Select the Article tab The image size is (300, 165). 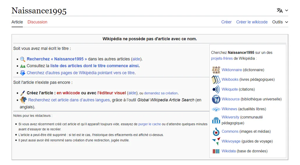pos(17,22)
